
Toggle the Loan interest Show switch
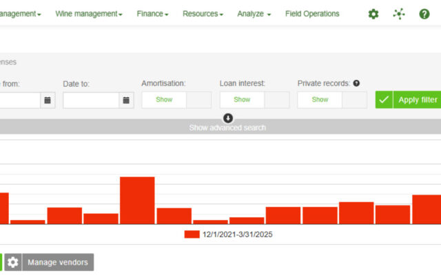pos(254,100)
